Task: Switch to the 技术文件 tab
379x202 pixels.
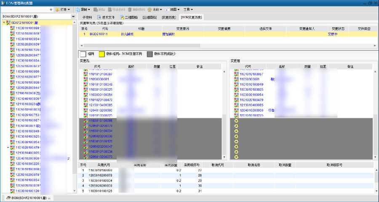Action: point(105,17)
